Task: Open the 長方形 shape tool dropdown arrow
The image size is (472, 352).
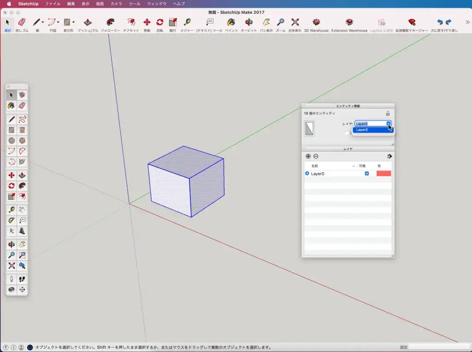Action: pyautogui.click(x=73, y=22)
